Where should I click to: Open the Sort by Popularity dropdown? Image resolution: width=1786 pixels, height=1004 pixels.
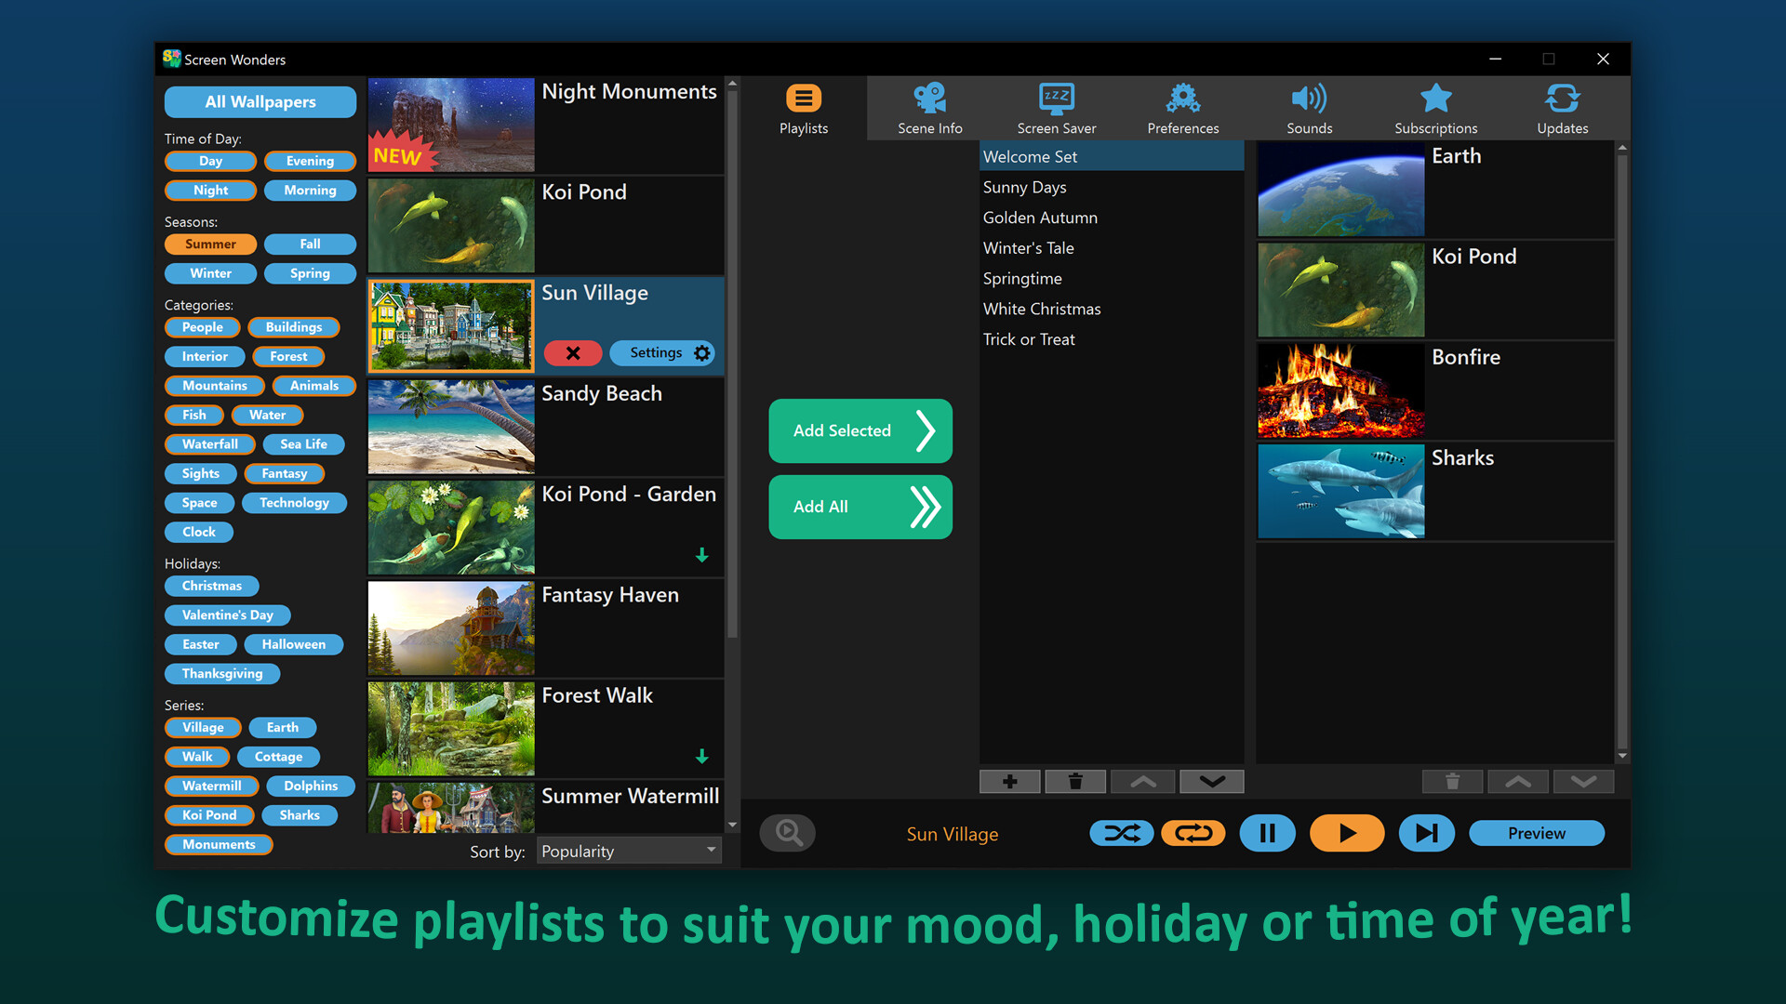tap(629, 850)
